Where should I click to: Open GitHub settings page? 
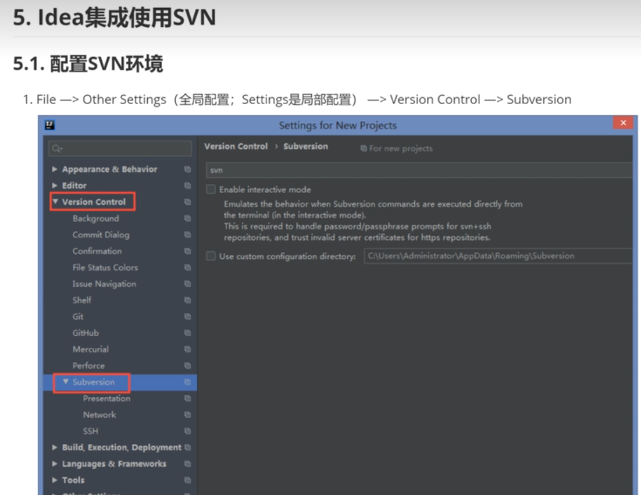[x=86, y=333]
